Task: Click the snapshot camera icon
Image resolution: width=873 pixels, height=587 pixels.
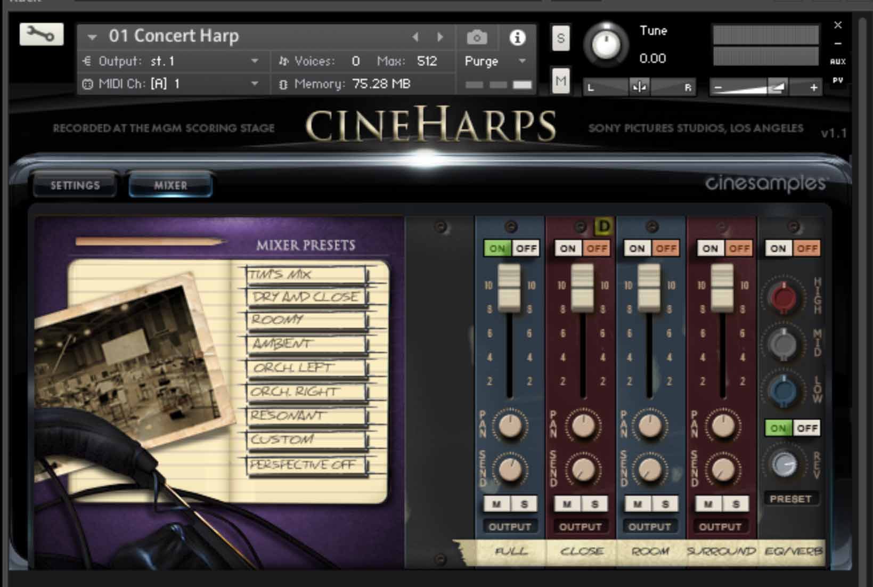Action: pyautogui.click(x=476, y=37)
